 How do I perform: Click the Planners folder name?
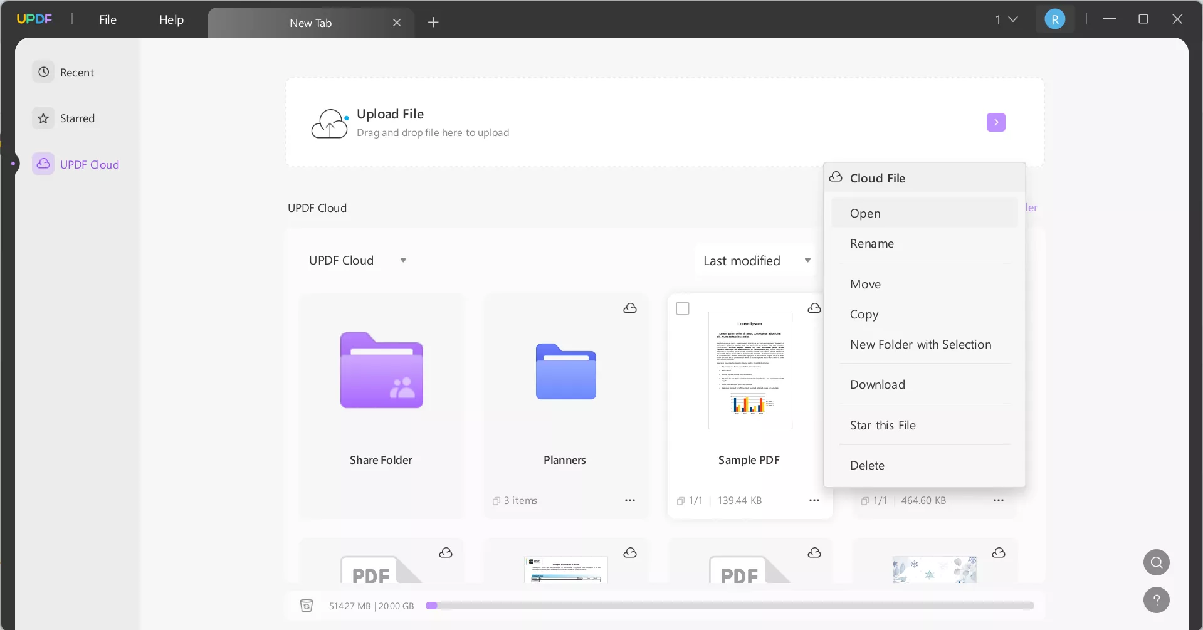[565, 460]
